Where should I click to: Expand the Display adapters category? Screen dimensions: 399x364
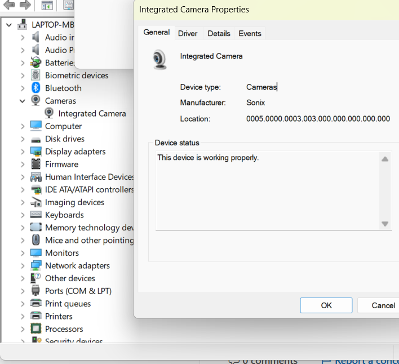[23, 152]
